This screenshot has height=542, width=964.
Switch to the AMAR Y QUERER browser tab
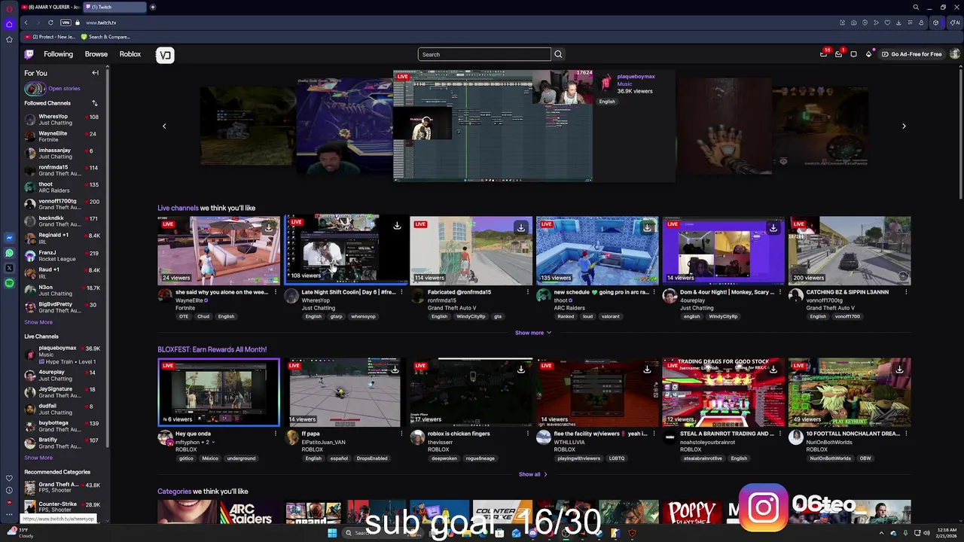pos(50,7)
